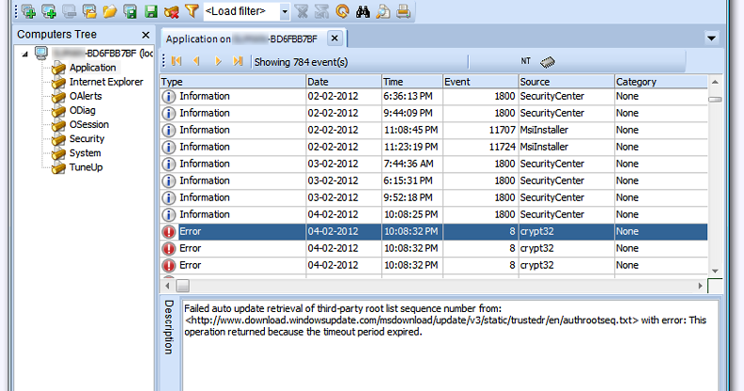Screen dimensions: 744x391
Task: Sort by the Category column header
Action: point(661,82)
